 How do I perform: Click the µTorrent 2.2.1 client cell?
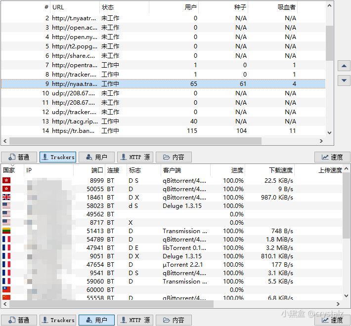(182, 265)
